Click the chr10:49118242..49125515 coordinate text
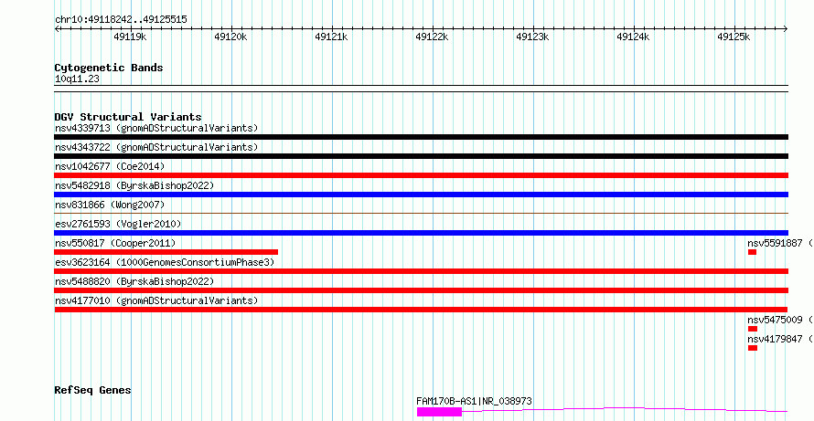 pyautogui.click(x=121, y=20)
